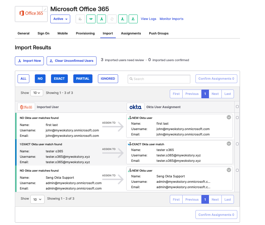
Task: Click the green handshake icon
Action: (x=91, y=19)
